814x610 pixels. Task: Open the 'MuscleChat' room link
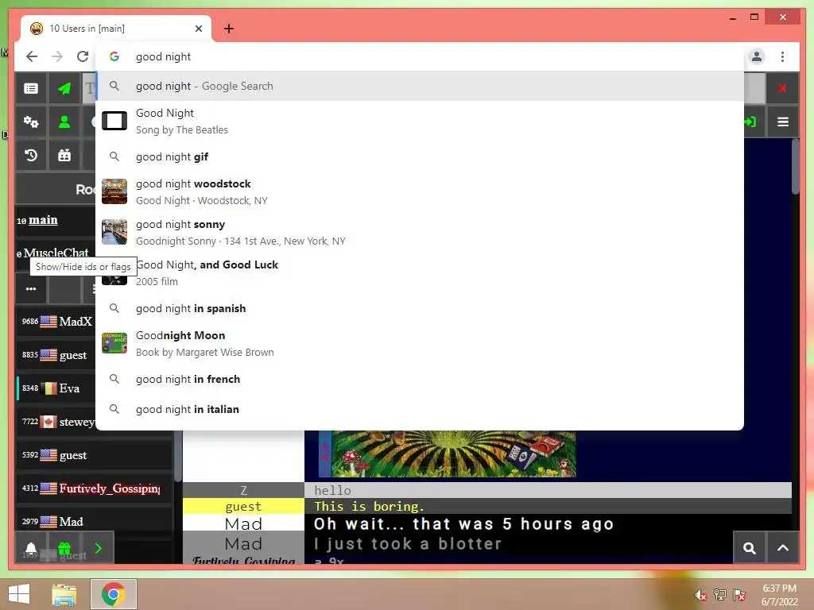click(56, 253)
